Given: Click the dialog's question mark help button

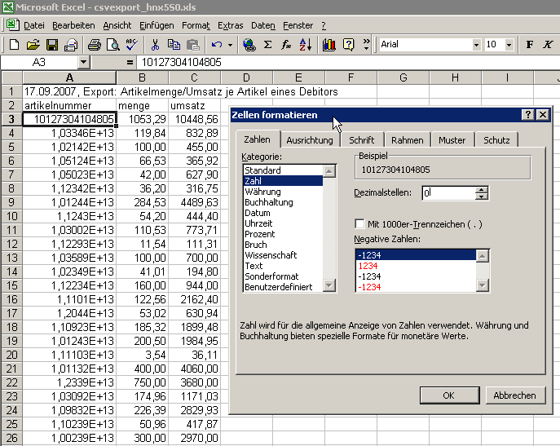Looking at the screenshot, I should tap(527, 115).
